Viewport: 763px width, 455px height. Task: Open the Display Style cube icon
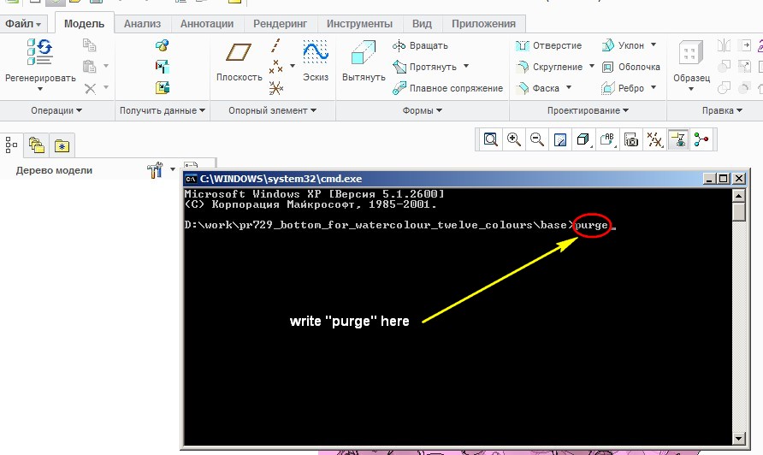coord(583,140)
